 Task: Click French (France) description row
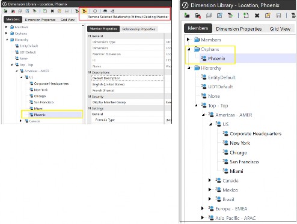tap(127, 91)
